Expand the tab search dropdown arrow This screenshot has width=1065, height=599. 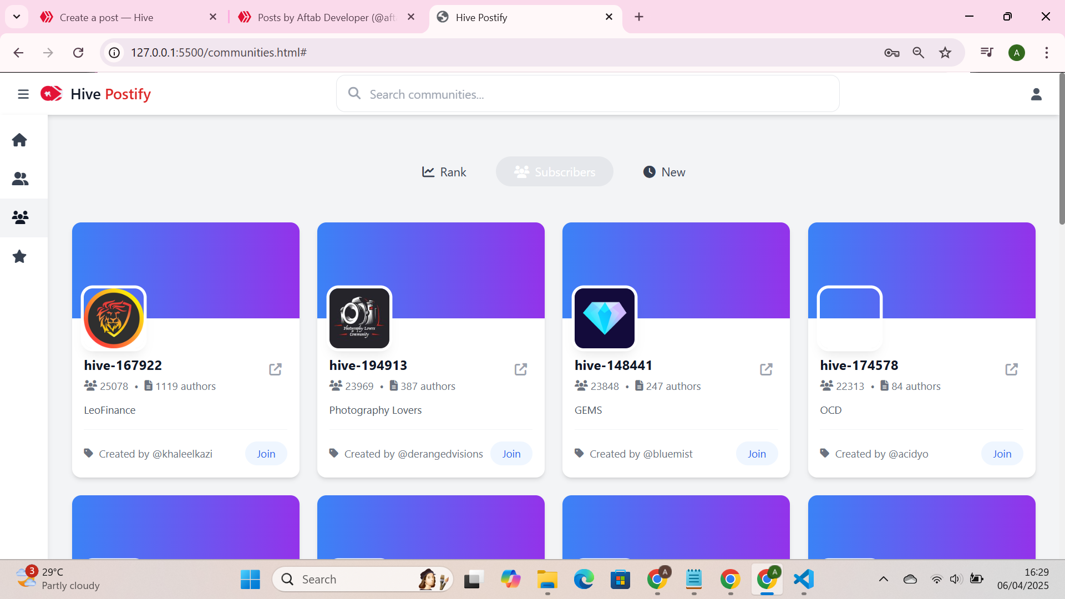pos(17,17)
